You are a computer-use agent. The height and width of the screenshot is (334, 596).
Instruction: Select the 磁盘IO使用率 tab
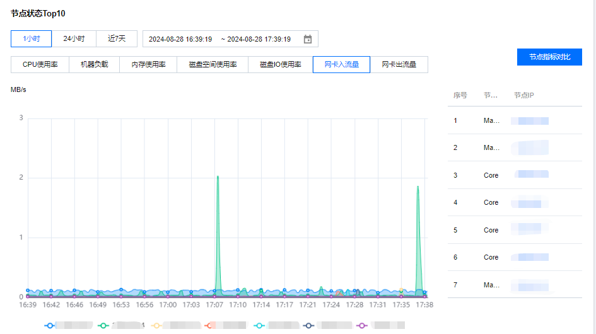[x=281, y=64]
